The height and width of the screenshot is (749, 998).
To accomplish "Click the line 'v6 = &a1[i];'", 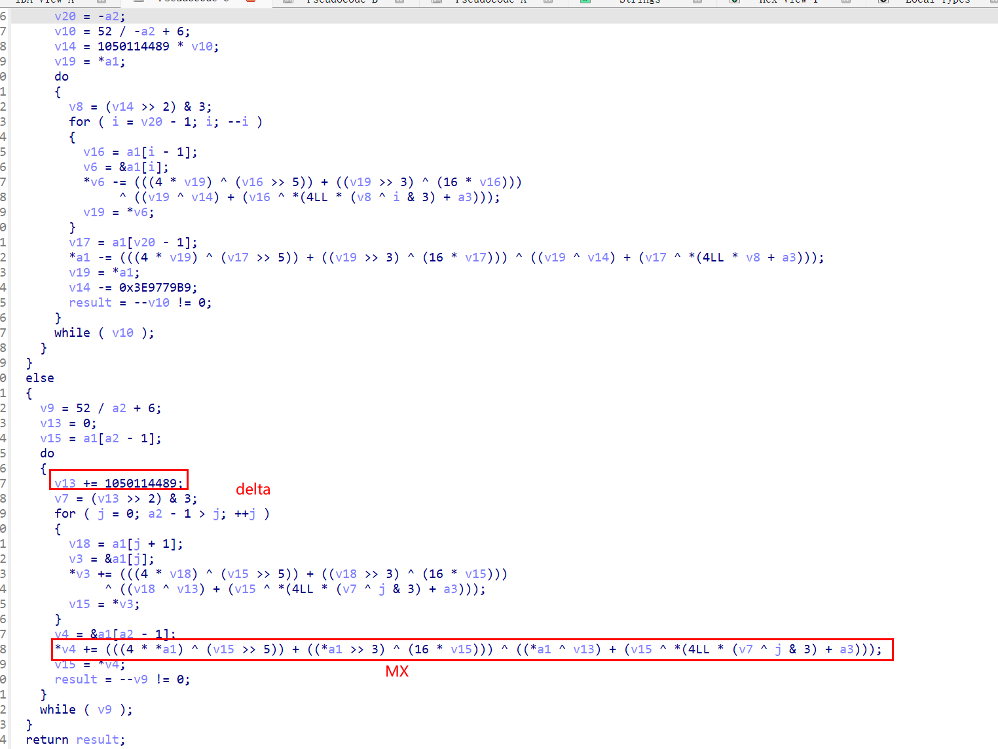I will tap(126, 167).
